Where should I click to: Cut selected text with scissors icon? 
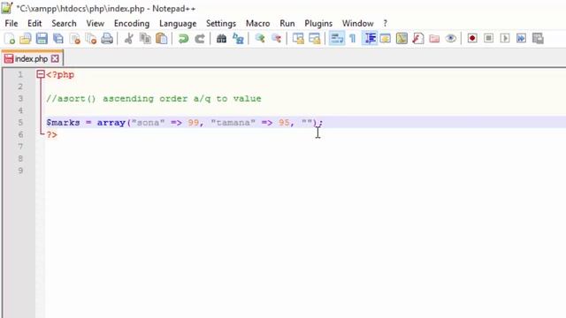(128, 38)
